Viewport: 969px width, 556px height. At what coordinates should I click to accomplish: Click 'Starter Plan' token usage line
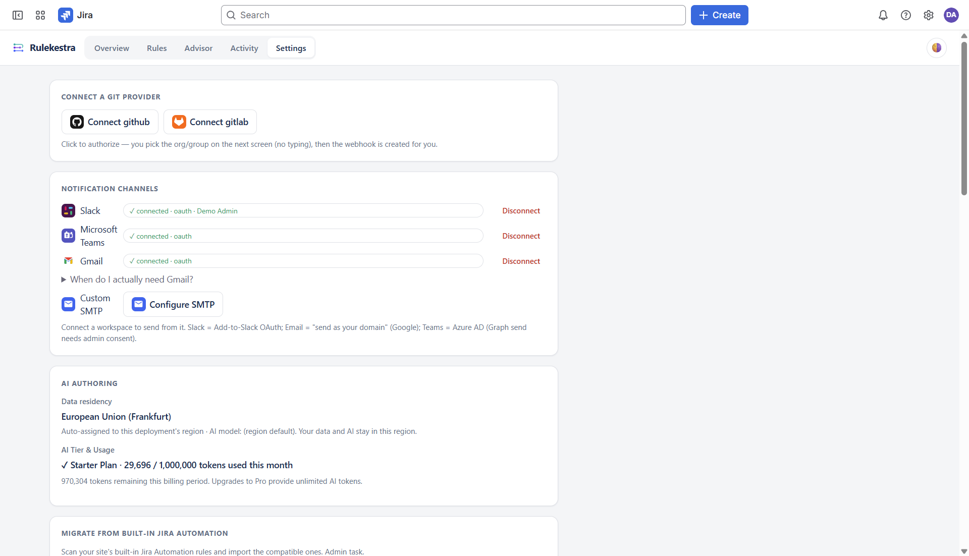click(177, 465)
